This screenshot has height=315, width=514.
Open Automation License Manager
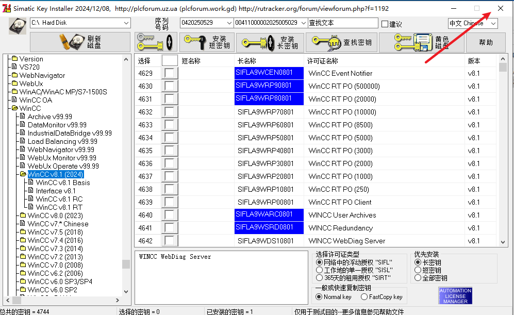(455, 295)
